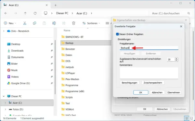This screenshot has width=195, height=121.
Task: Click chevron after Acer (C:) in breadcrumb
Action: pyautogui.click(x=91, y=13)
